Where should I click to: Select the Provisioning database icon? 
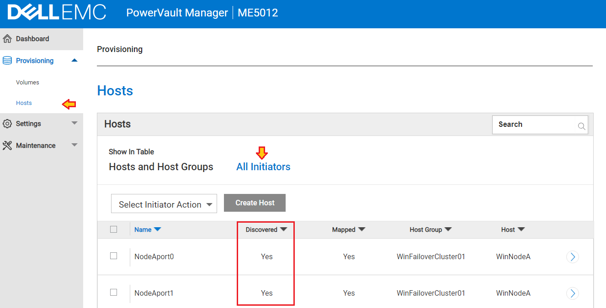7,60
